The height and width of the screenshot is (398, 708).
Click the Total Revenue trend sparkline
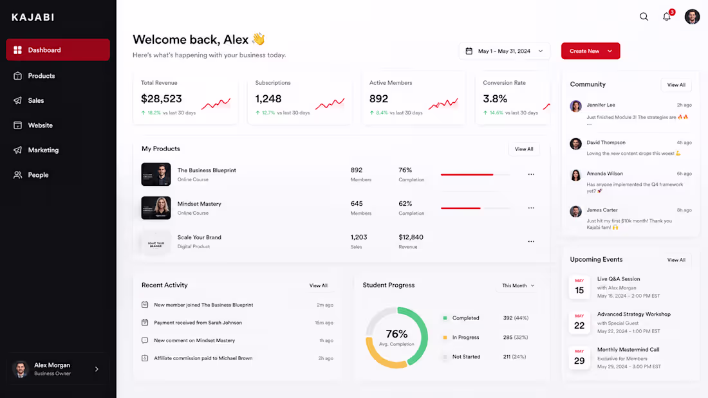(x=216, y=104)
